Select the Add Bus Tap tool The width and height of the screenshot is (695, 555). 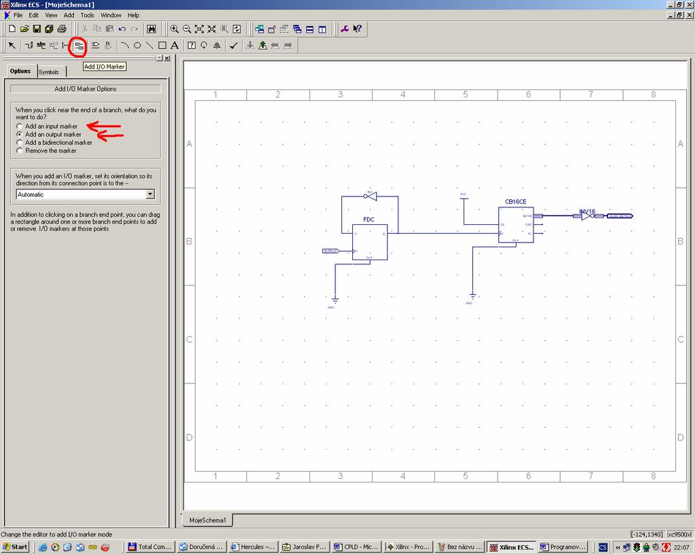pyautogui.click(x=66, y=45)
